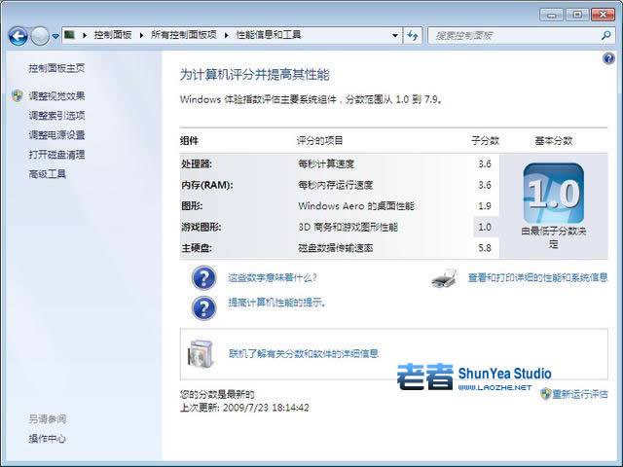Viewport: 623px width, 467px height.
Task: Minimize the window
Action: pyautogui.click(x=551, y=16)
